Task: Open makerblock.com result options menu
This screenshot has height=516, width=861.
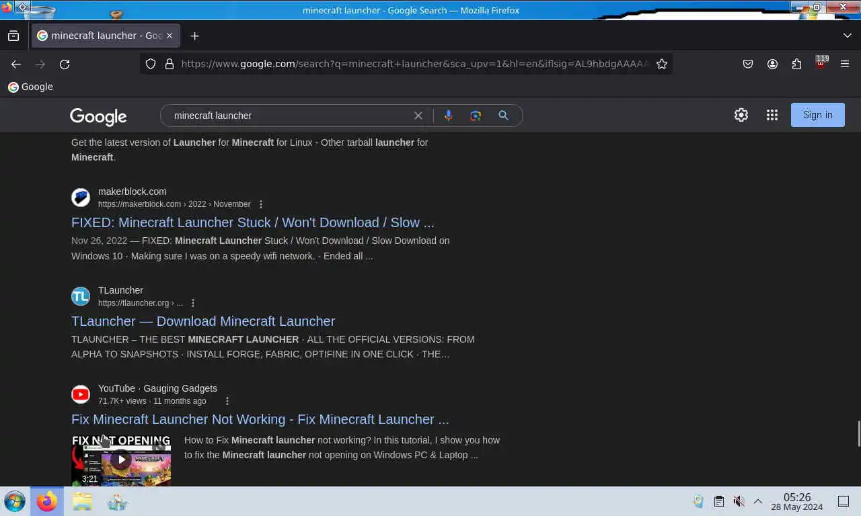Action: [x=261, y=204]
